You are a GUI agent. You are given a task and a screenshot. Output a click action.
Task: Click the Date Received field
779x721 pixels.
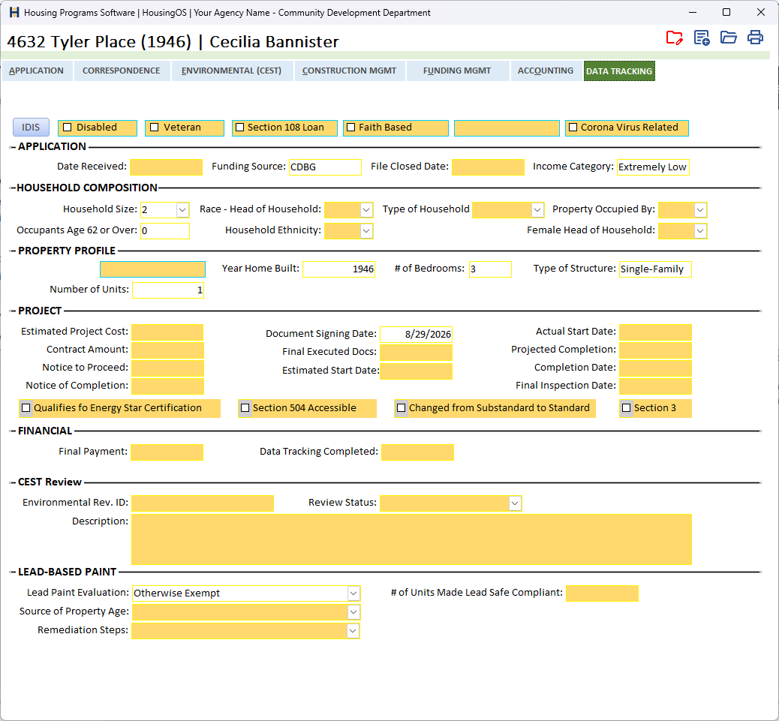[x=166, y=167]
